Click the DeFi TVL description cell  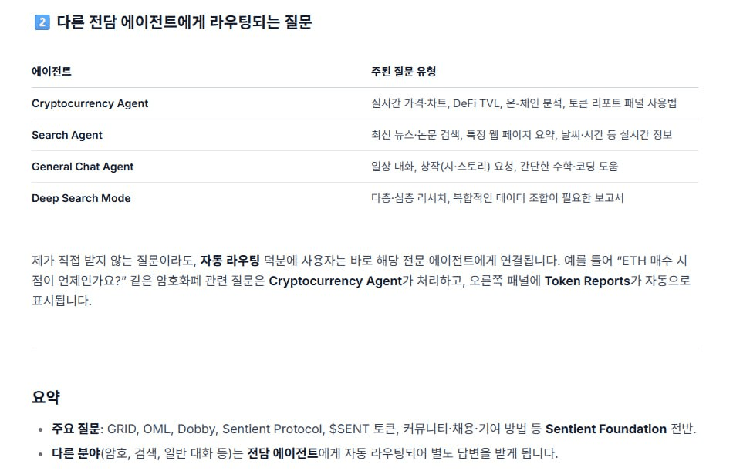[524, 103]
